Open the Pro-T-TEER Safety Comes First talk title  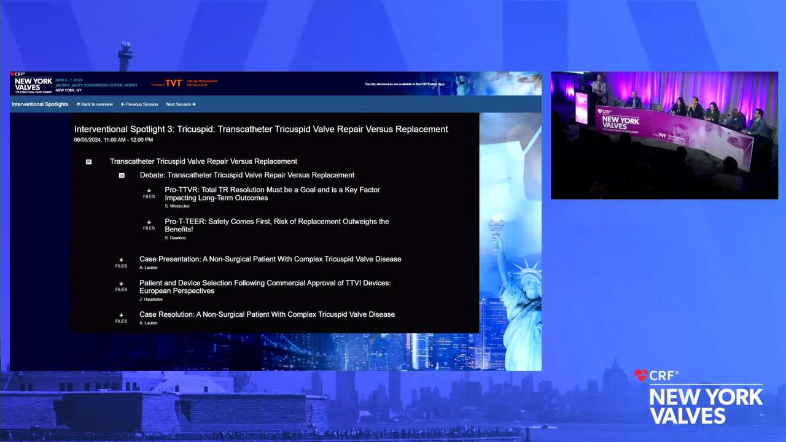tap(277, 225)
